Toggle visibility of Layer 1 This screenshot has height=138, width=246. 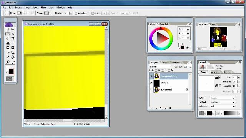point(151,83)
